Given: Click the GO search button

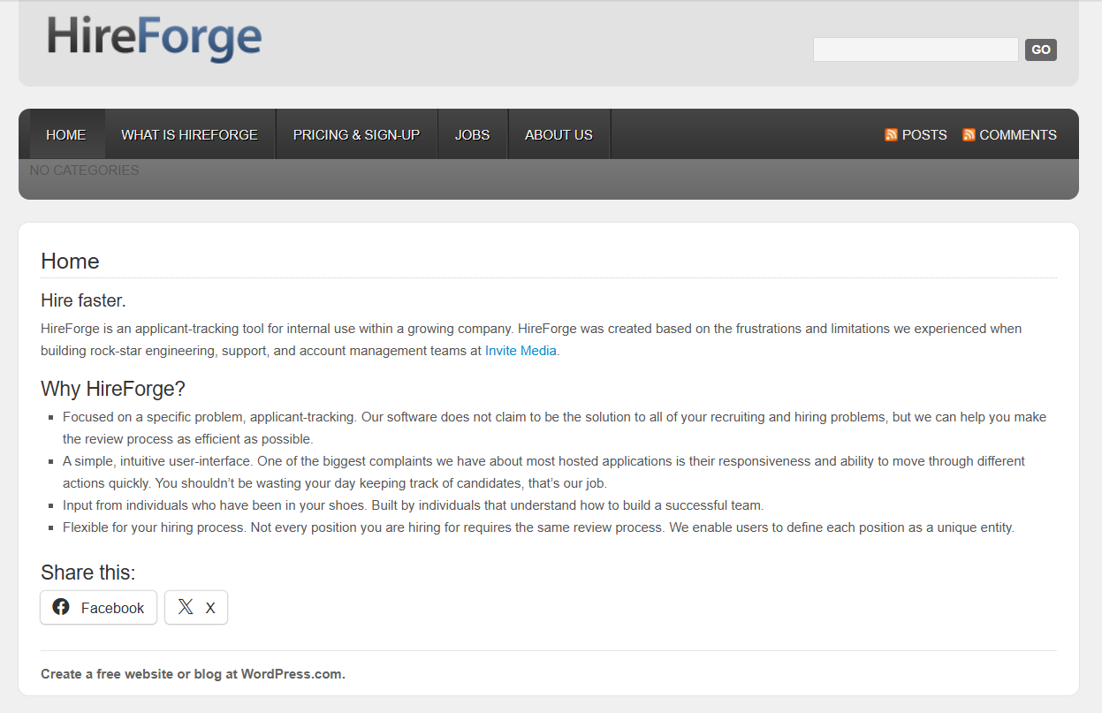Looking at the screenshot, I should [1041, 49].
